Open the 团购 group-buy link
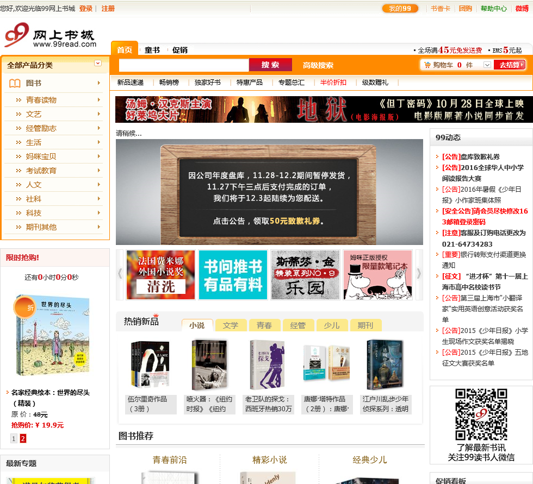This screenshot has width=533, height=484. tap(466, 9)
